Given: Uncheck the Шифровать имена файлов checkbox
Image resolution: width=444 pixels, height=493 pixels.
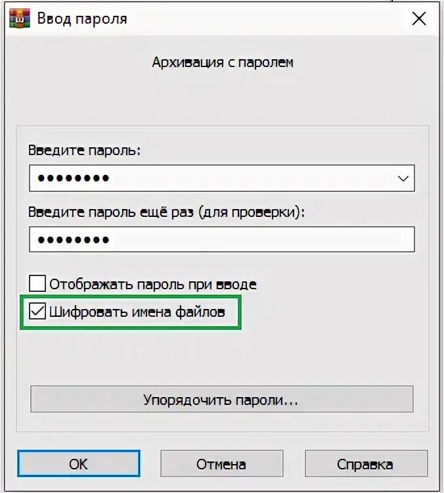Looking at the screenshot, I should coord(37,312).
